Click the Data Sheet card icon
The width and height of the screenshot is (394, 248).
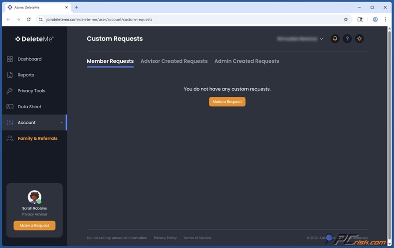point(10,107)
